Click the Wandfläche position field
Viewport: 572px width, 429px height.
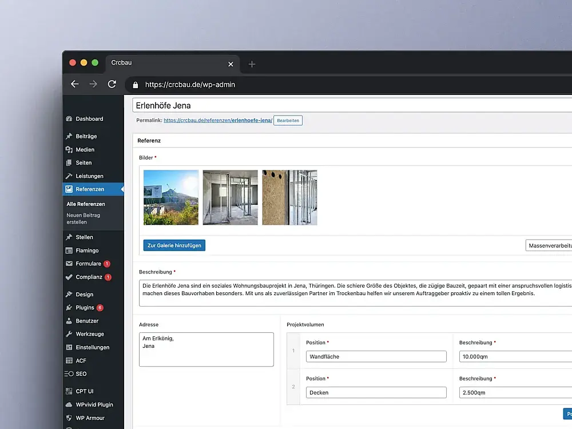376,356
